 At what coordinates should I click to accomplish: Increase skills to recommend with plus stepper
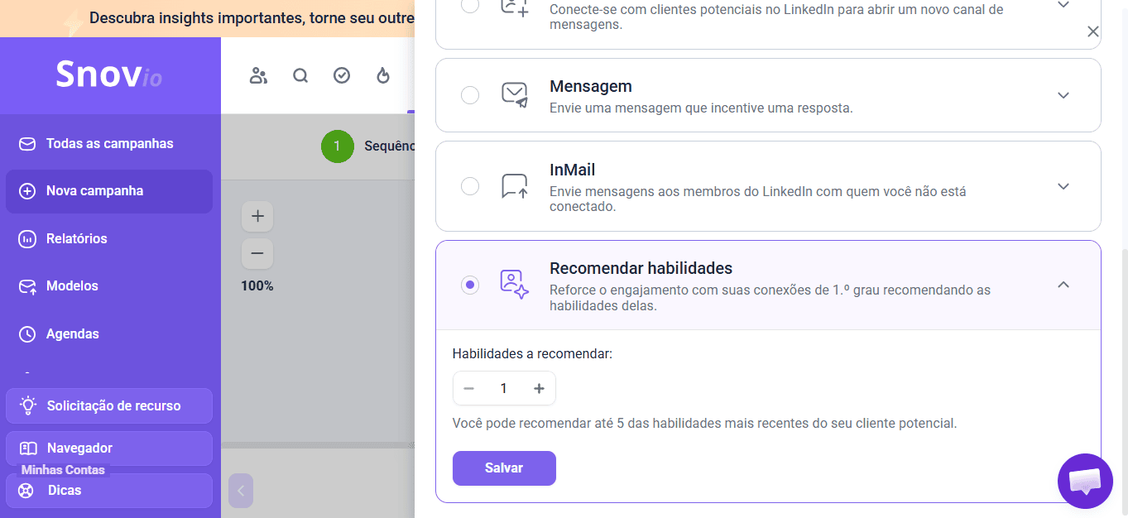point(539,388)
